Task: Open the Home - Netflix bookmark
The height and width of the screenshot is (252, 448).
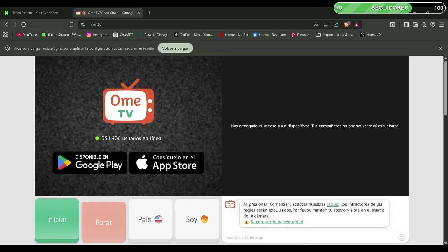Action: pos(233,35)
